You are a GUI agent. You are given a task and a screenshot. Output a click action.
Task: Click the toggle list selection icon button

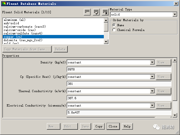[87, 12]
